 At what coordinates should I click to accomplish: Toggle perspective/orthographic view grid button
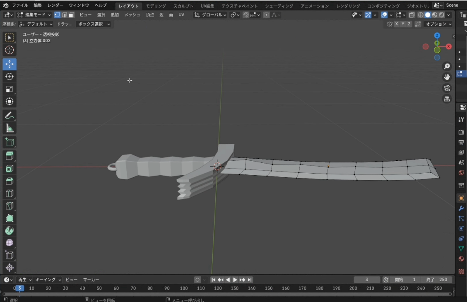pyautogui.click(x=447, y=99)
